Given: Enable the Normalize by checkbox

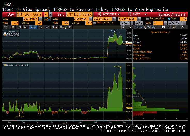Looking at the screenshot, I should (x=95, y=23).
